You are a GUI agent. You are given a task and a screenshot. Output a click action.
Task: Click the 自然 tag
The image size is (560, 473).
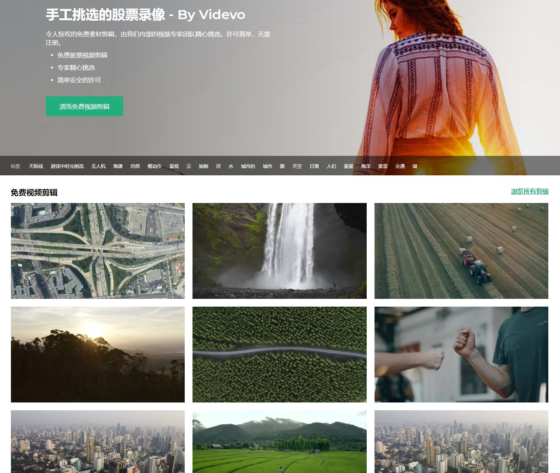[x=135, y=166]
